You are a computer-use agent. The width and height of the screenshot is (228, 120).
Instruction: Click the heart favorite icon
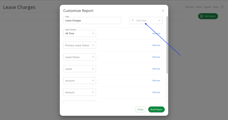(x=222, y=7)
